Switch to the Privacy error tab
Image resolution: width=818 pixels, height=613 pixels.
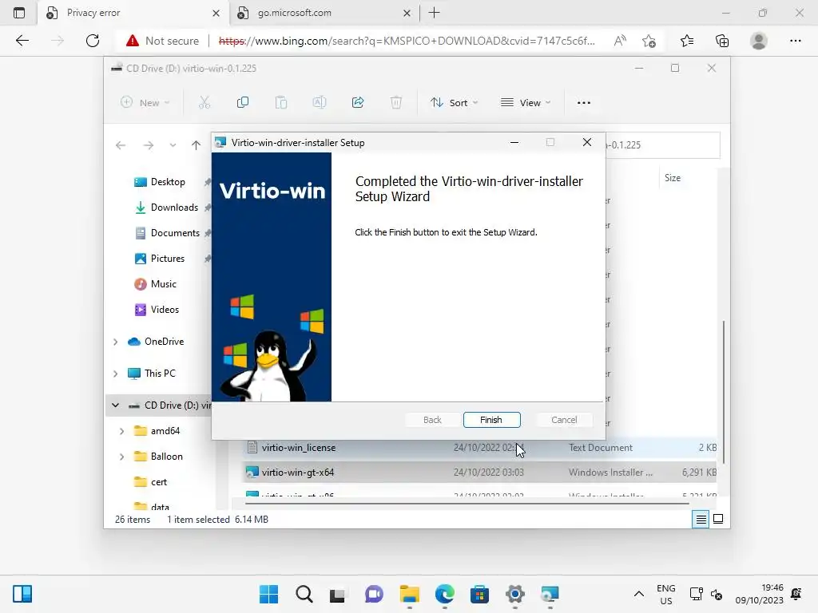pos(133,13)
